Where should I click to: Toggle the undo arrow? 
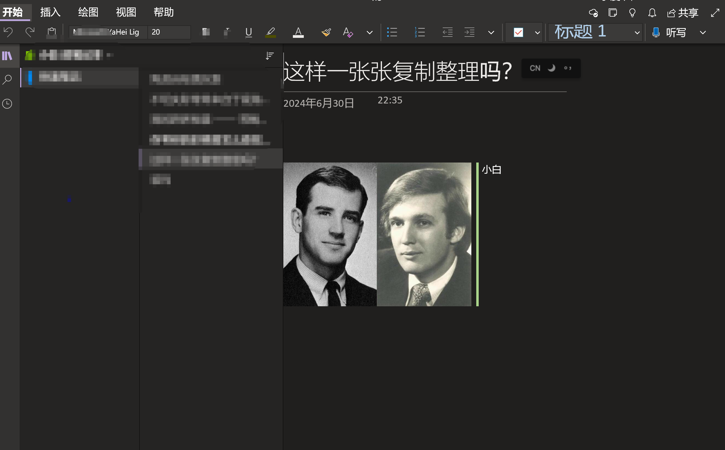point(8,32)
